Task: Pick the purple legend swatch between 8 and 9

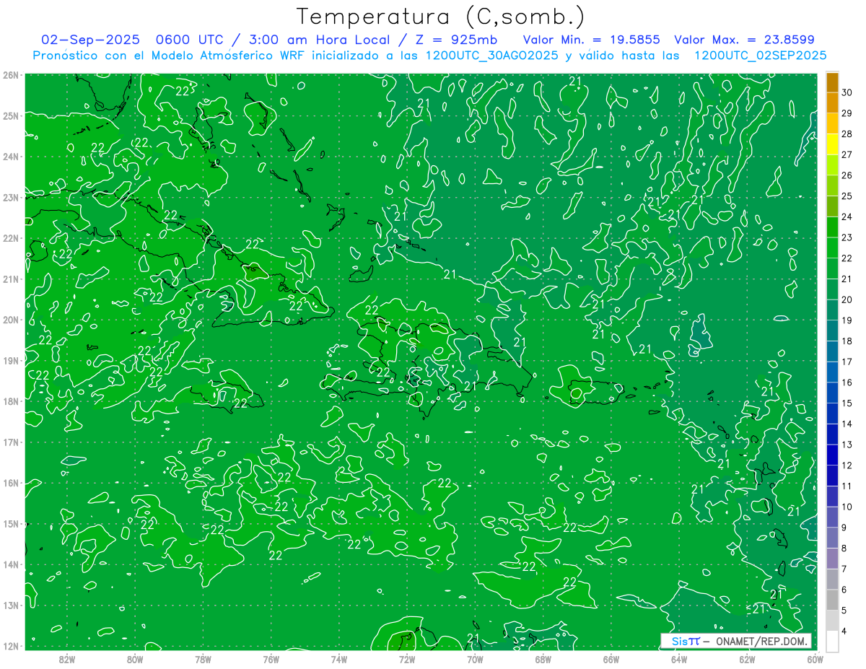Action: click(x=832, y=538)
